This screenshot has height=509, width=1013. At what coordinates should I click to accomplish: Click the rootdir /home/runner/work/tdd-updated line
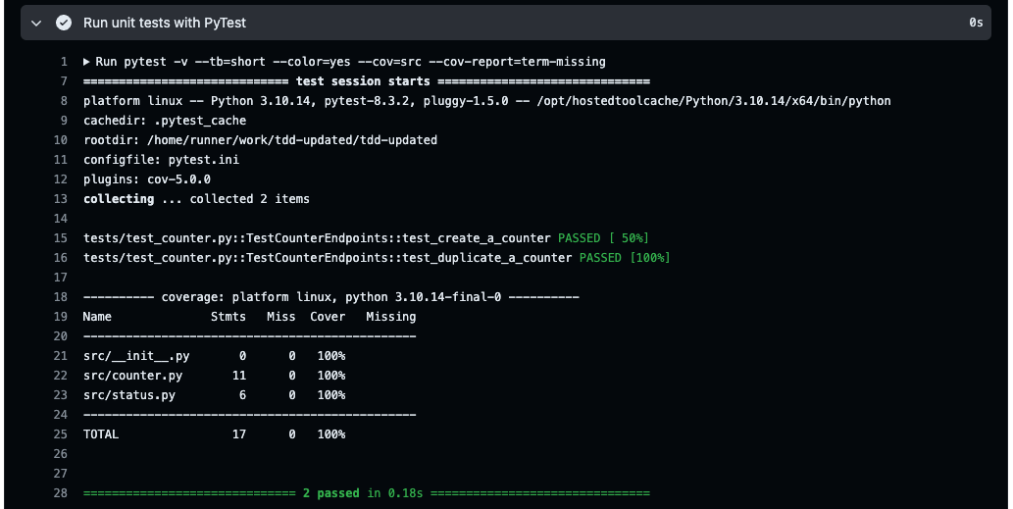(260, 140)
